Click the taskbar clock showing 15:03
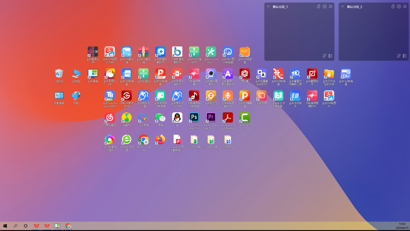 click(402, 226)
